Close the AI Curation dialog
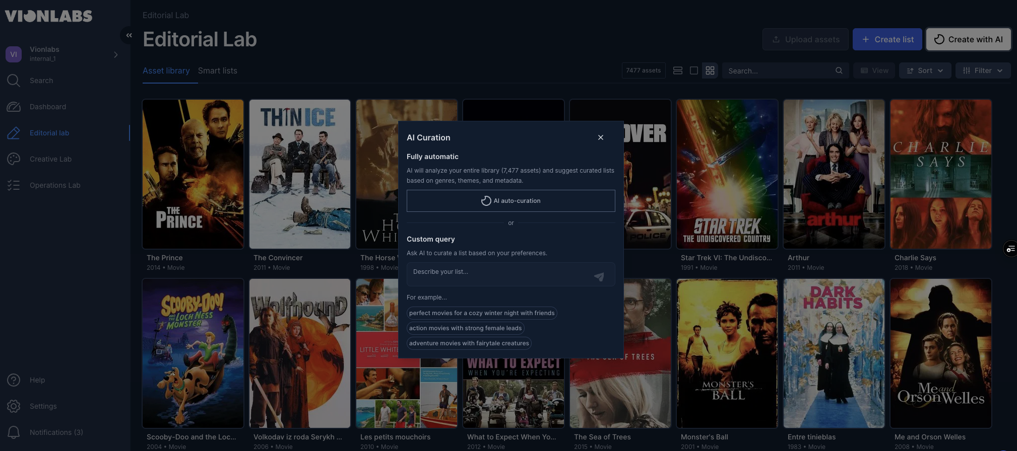The height and width of the screenshot is (451, 1017). [600, 137]
